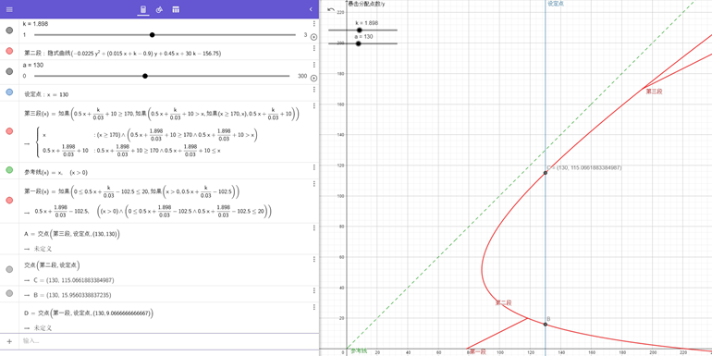This screenshot has height=356, width=712.
Task: Open the hamburger main menu
Action: [x=9, y=9]
